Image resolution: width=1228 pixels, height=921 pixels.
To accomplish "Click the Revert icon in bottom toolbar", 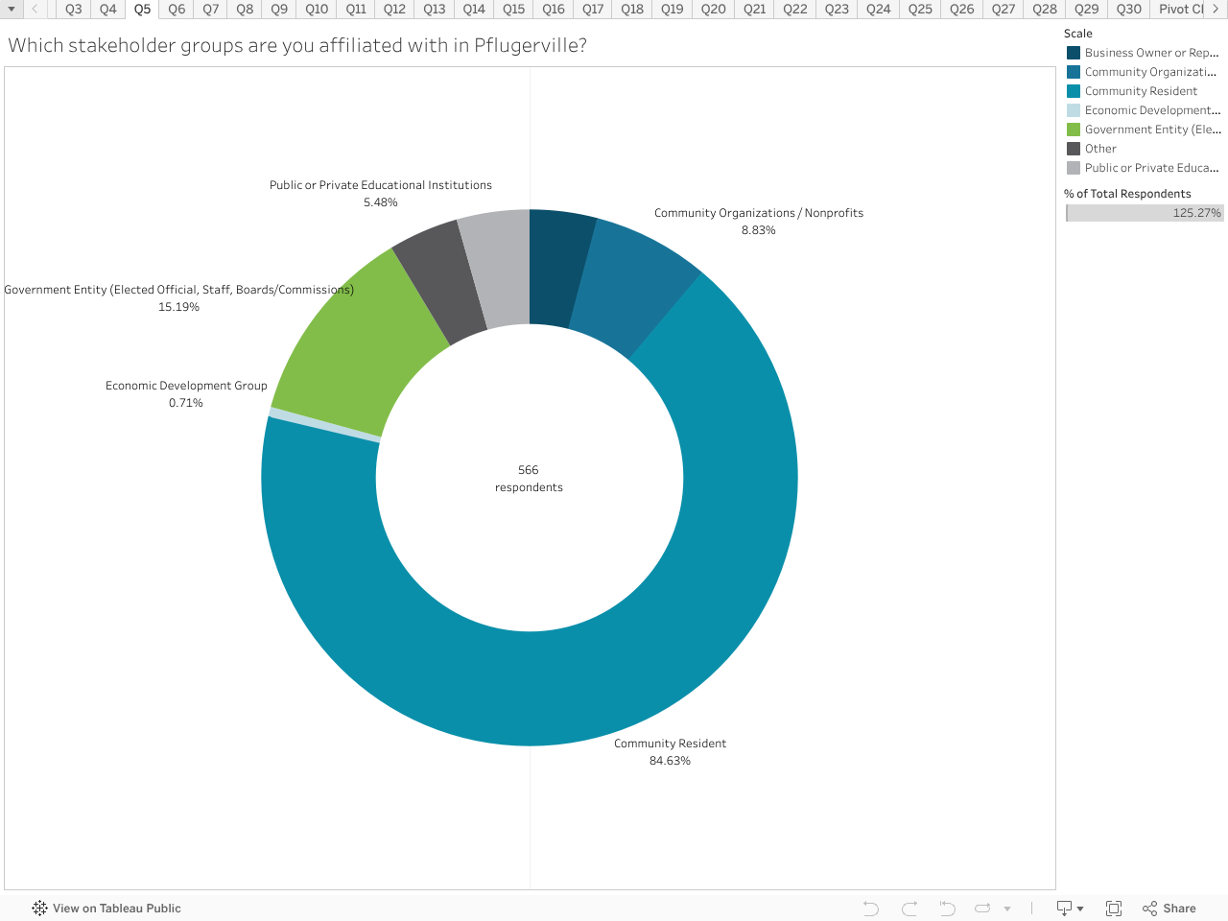I will [947, 909].
